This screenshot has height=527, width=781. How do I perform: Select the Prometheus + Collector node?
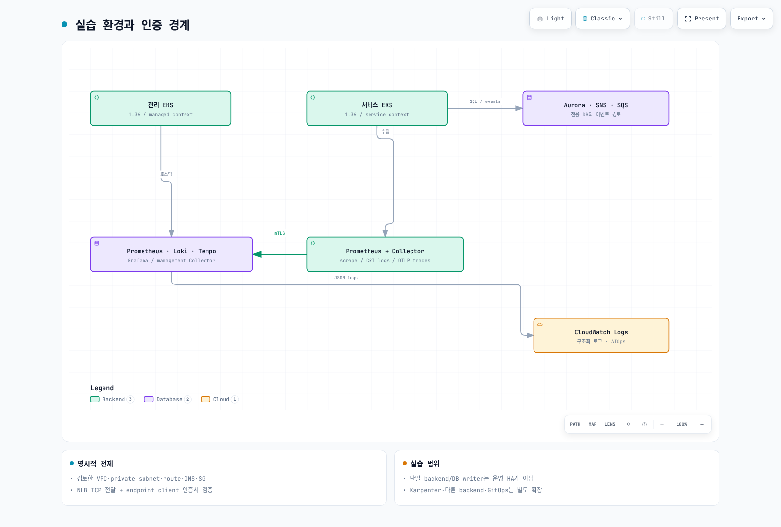pos(385,254)
